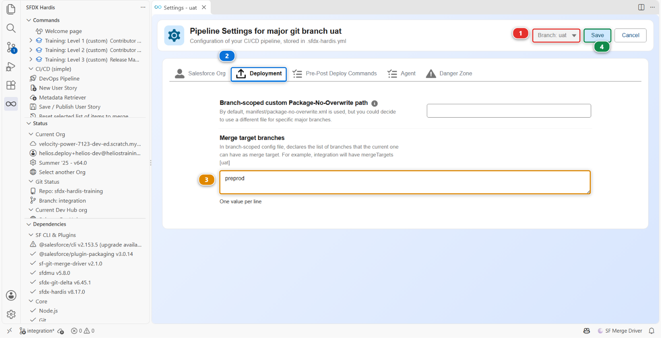
Task: Click the remote window icon in status bar
Action: click(10, 331)
